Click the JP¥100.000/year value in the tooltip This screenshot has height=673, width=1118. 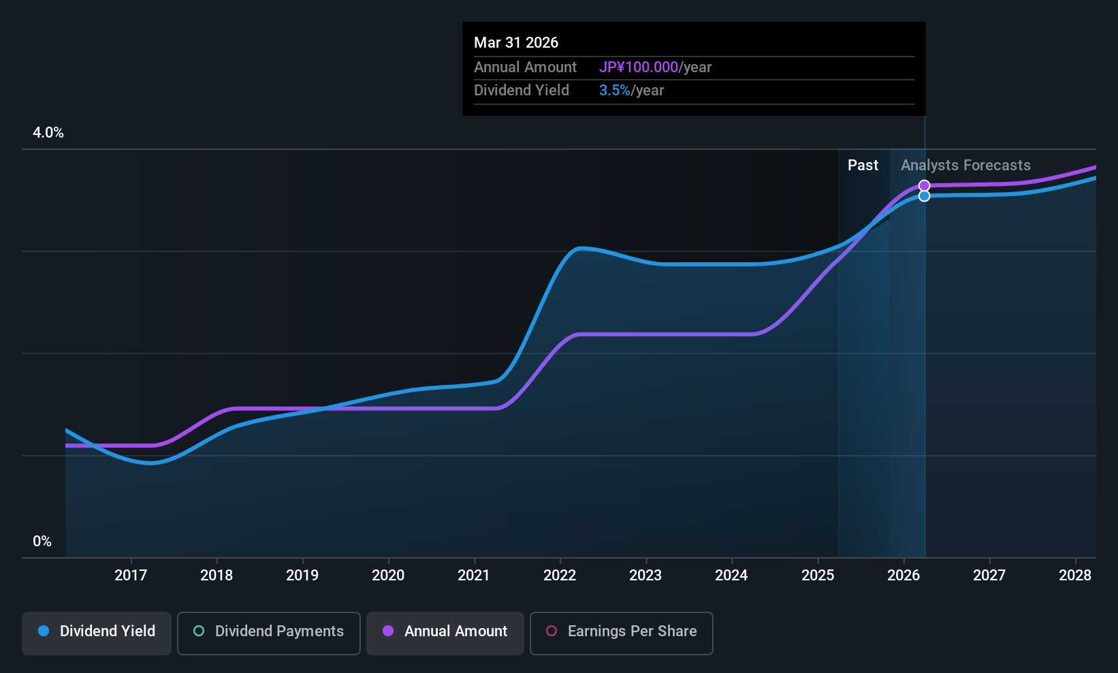coord(639,67)
